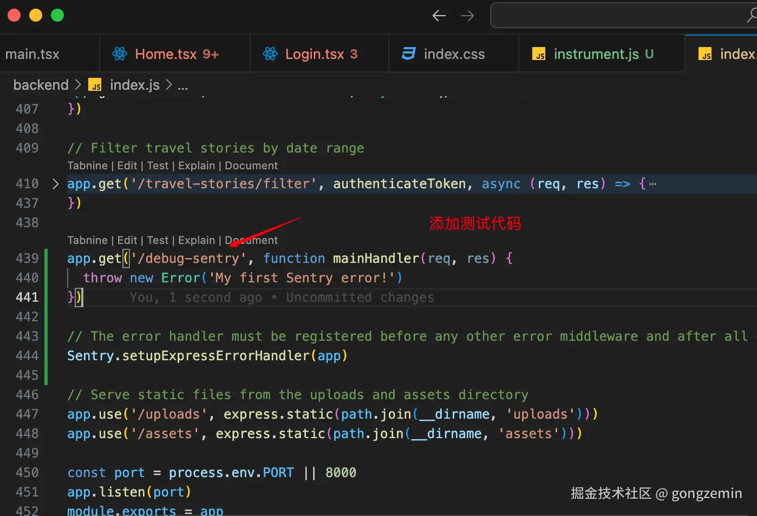This screenshot has width=757, height=516.
Task: Click Document code lens above line 410
Action: pos(251,166)
